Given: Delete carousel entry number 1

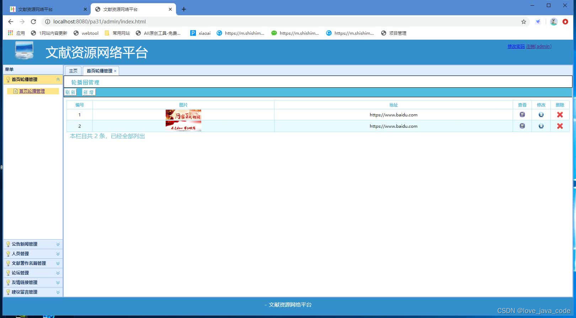Looking at the screenshot, I should [x=560, y=115].
